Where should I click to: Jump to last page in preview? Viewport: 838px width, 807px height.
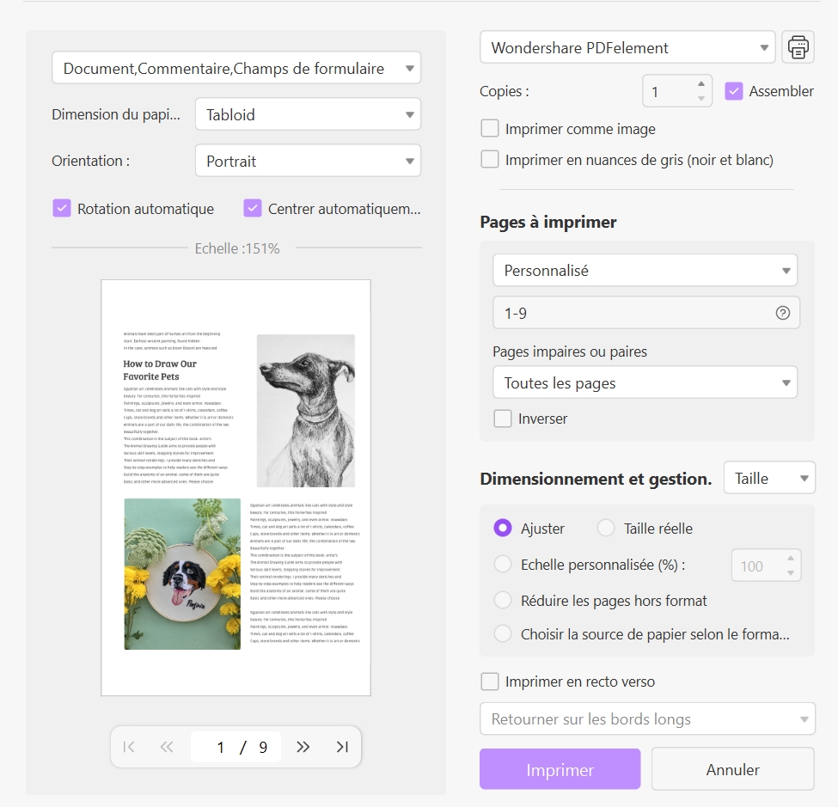pyautogui.click(x=343, y=747)
